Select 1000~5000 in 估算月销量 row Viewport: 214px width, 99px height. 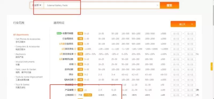150,34
